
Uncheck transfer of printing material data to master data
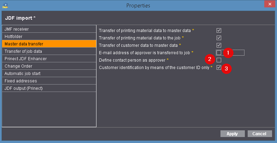point(219,31)
